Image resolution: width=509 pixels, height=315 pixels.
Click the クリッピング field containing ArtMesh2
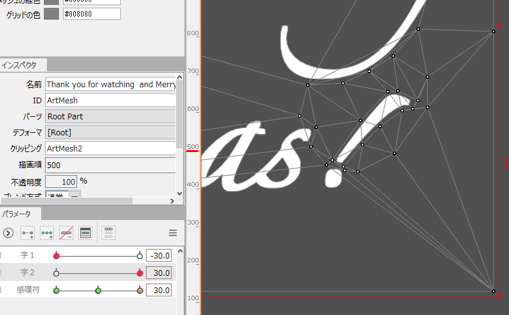click(x=111, y=148)
